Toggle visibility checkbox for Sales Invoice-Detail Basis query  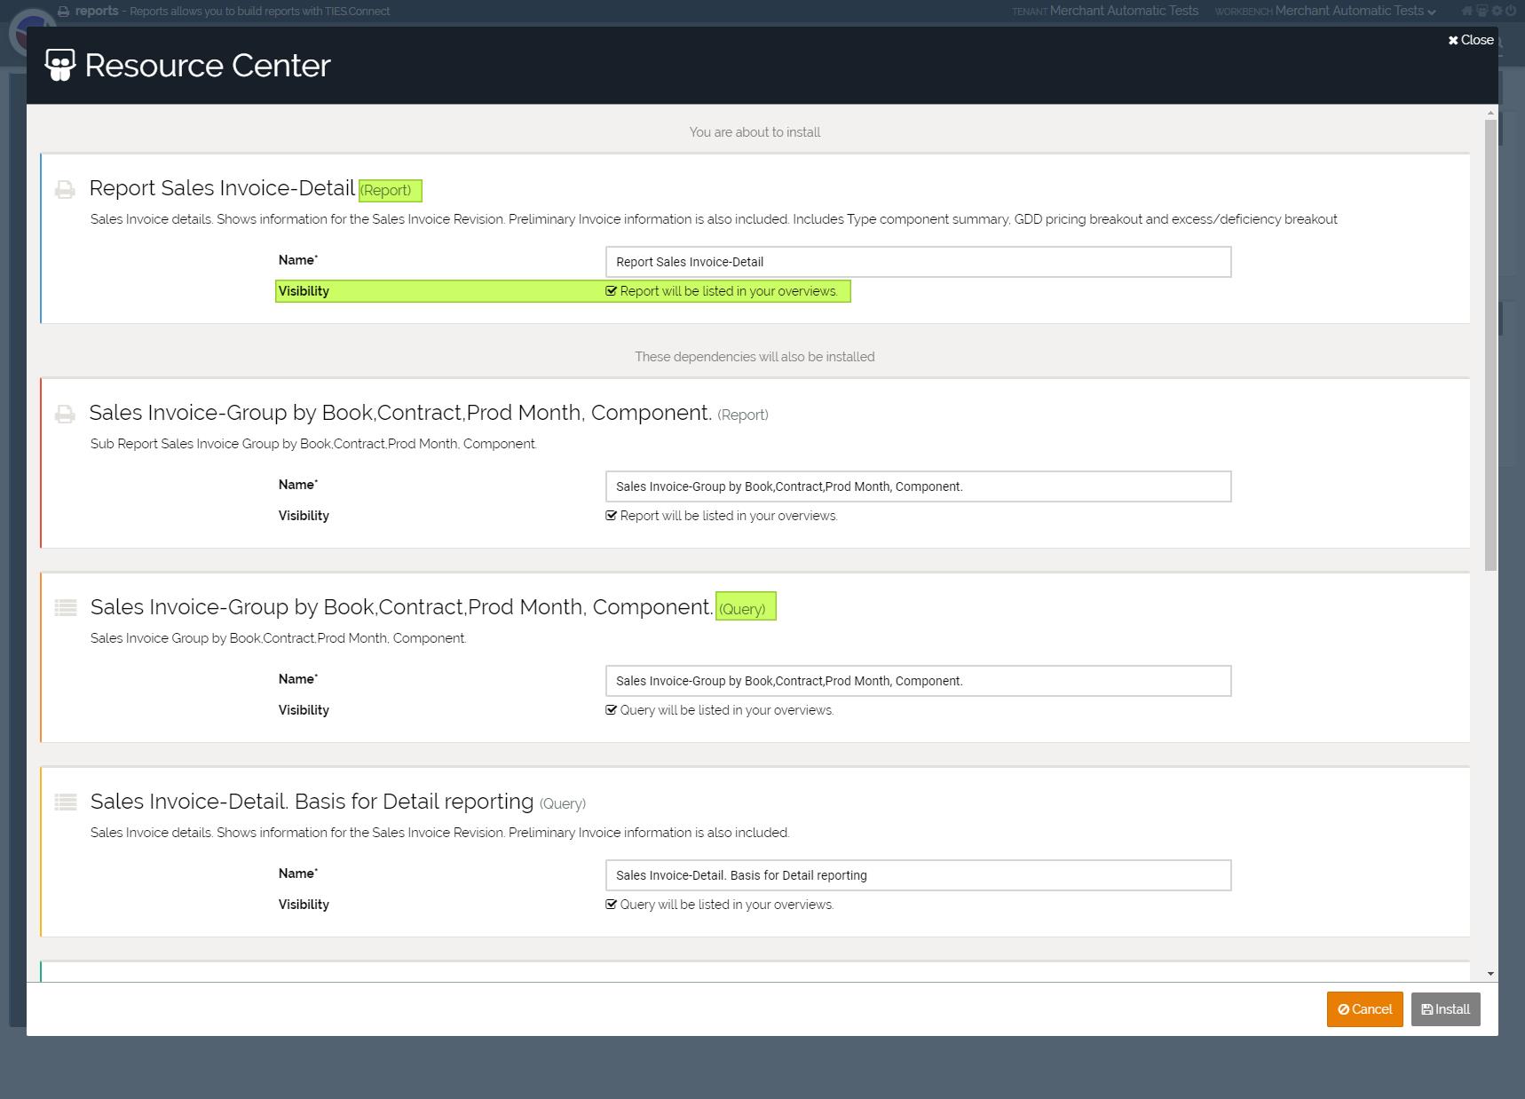(611, 905)
